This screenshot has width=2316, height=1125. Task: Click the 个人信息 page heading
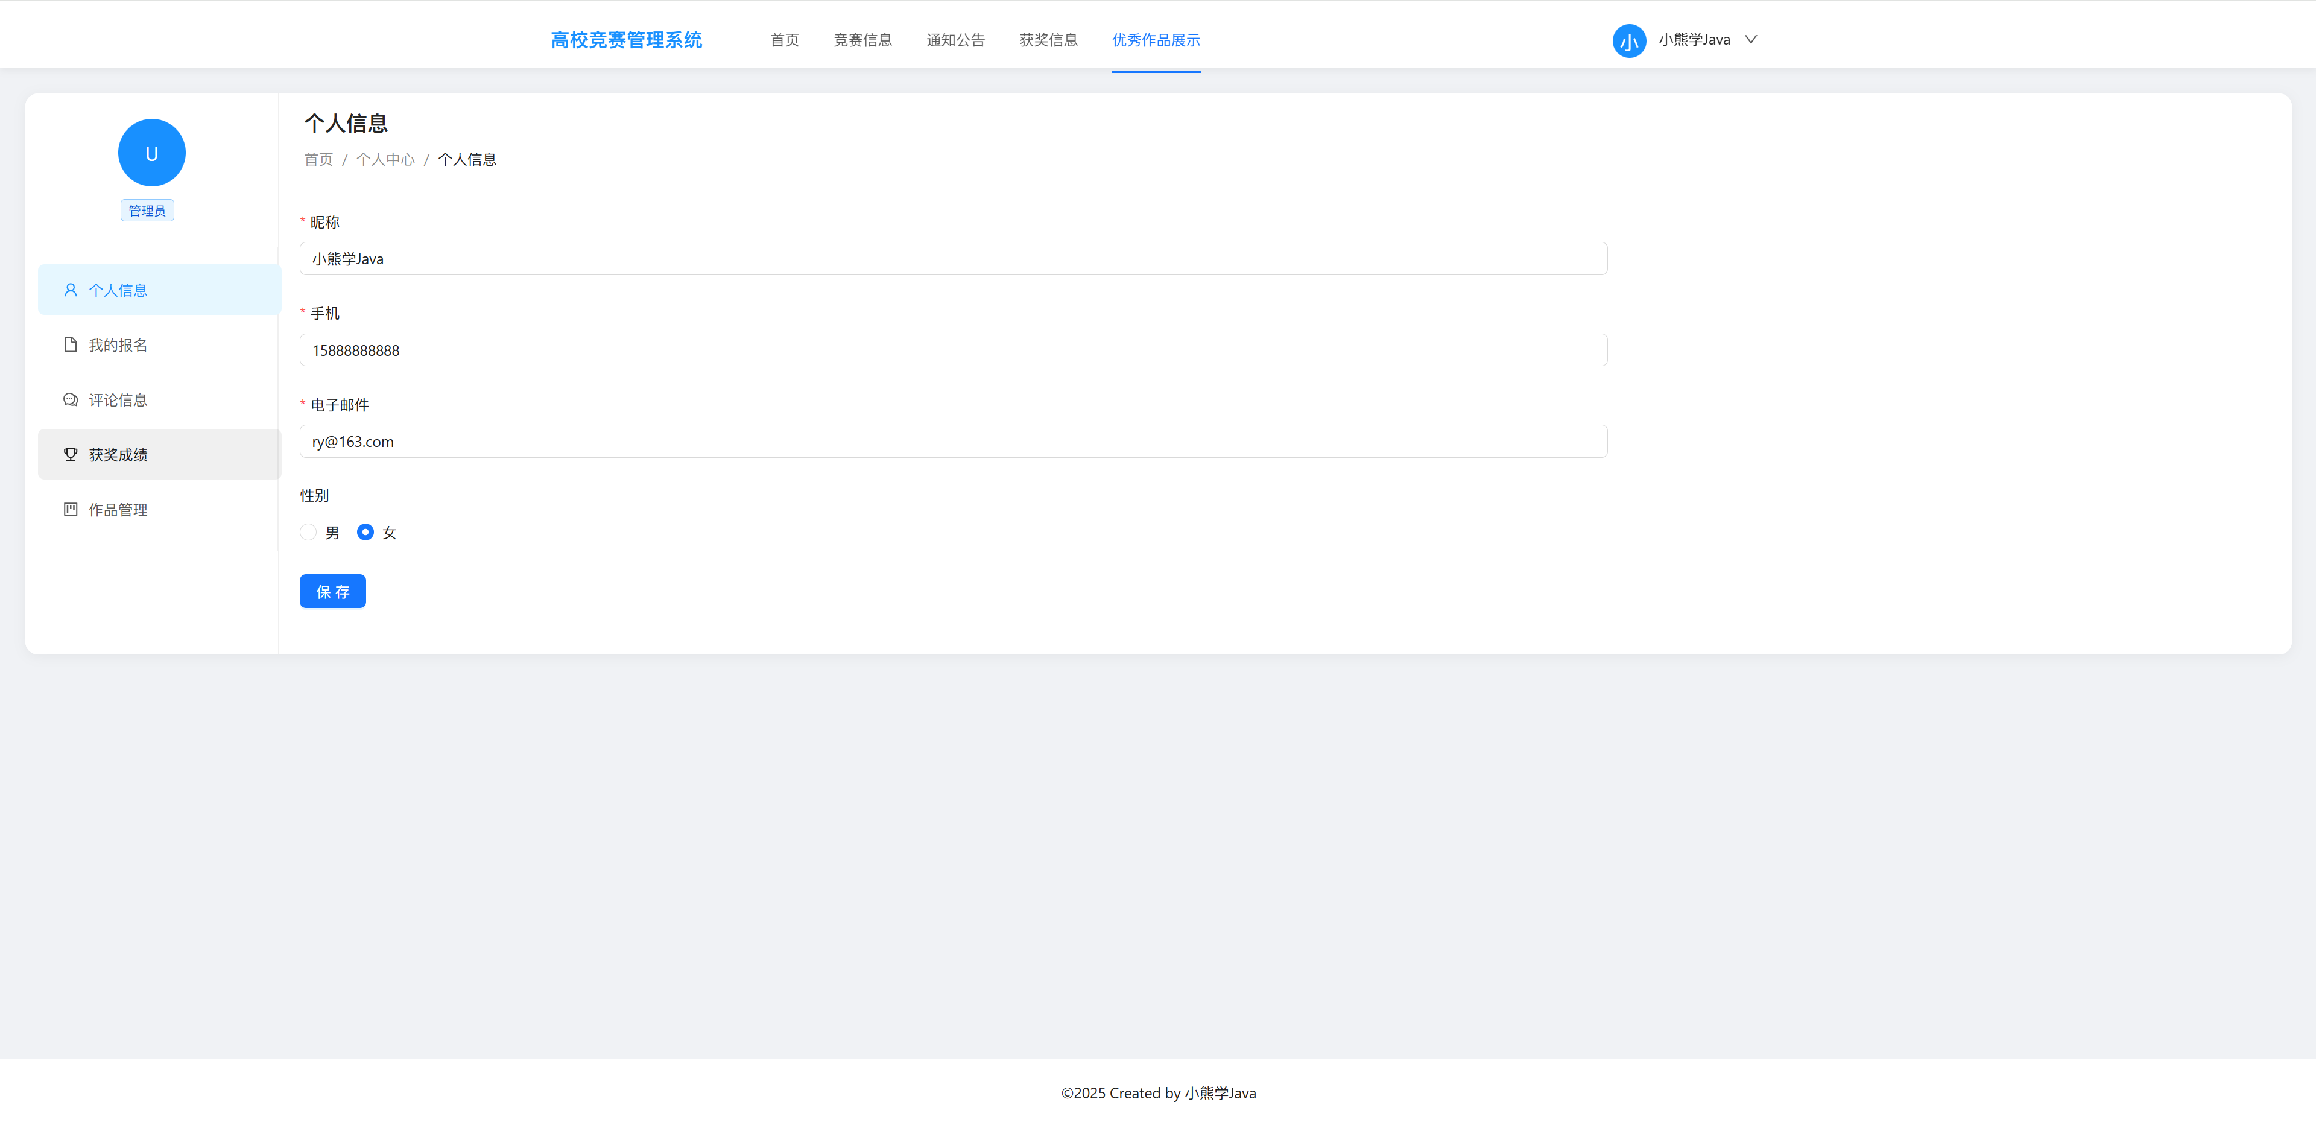tap(346, 123)
